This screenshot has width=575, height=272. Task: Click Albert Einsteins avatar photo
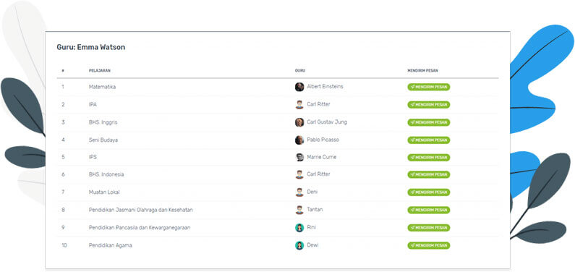pyautogui.click(x=299, y=87)
